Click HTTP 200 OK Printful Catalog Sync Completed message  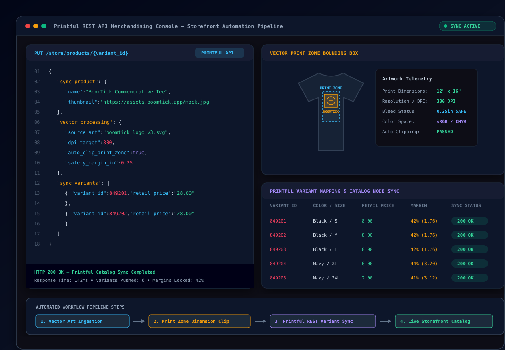tap(95, 272)
